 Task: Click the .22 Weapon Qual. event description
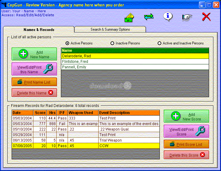(x=129, y=129)
